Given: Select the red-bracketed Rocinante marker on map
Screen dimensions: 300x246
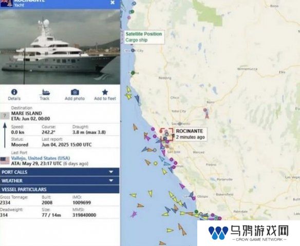Looking at the screenshot, I should 166,134.
